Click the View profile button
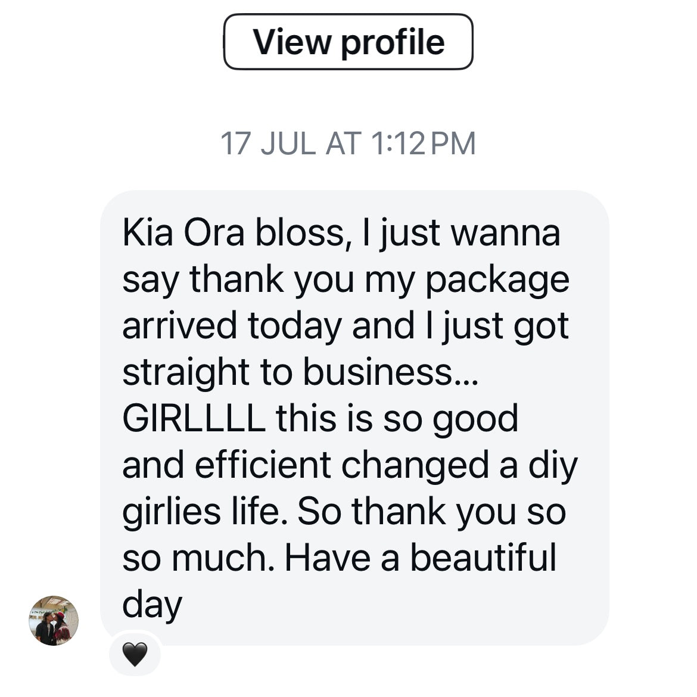 (x=348, y=42)
